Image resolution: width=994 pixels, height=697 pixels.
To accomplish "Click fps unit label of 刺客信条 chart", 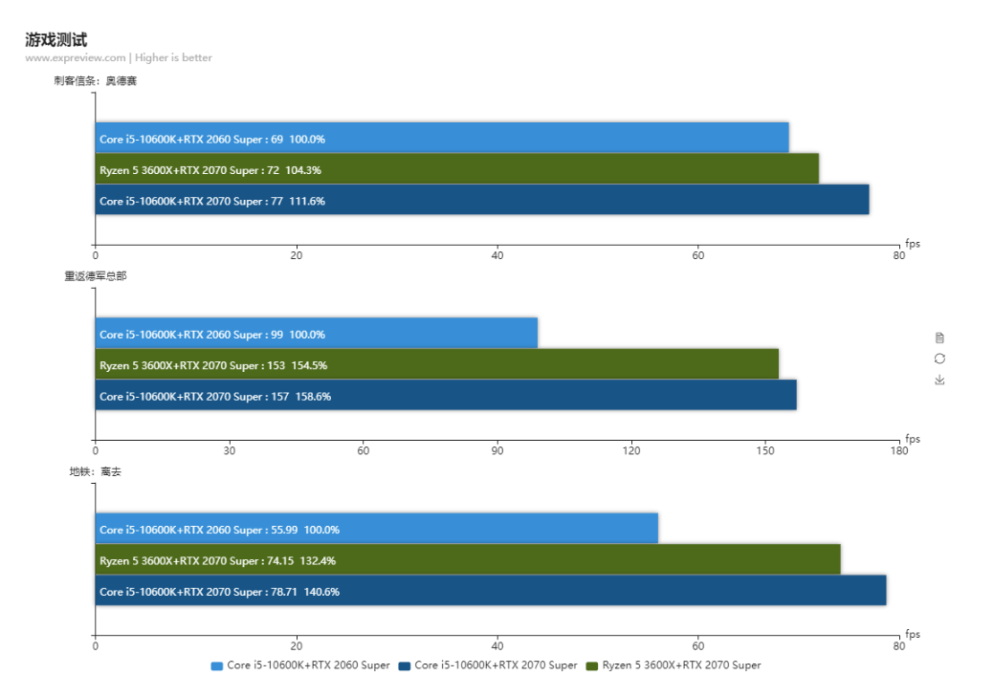I will coord(913,243).
